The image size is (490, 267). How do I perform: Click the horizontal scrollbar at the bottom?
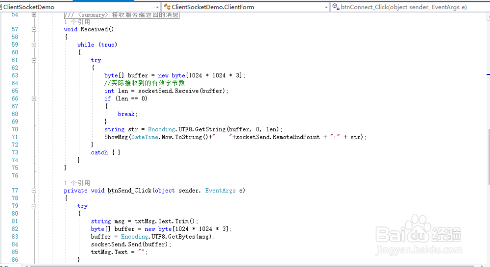tap(252, 266)
